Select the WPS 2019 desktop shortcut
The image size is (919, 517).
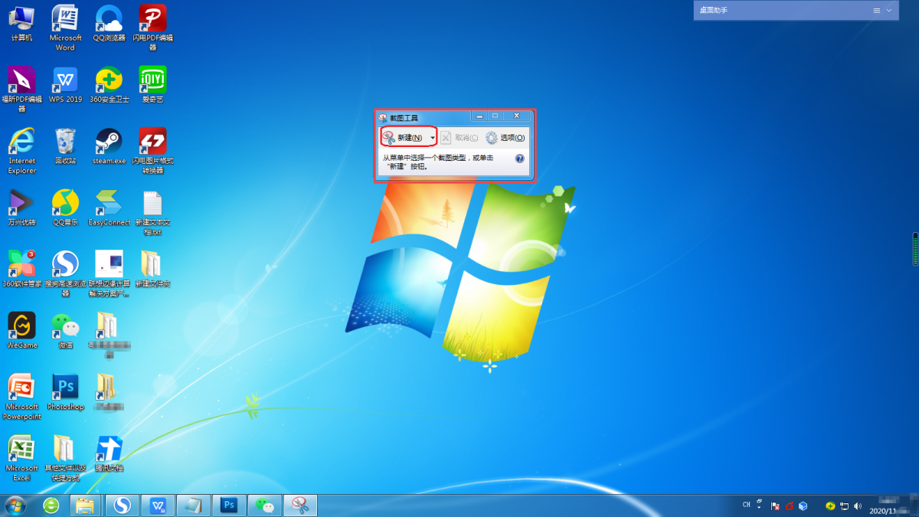click(x=65, y=80)
